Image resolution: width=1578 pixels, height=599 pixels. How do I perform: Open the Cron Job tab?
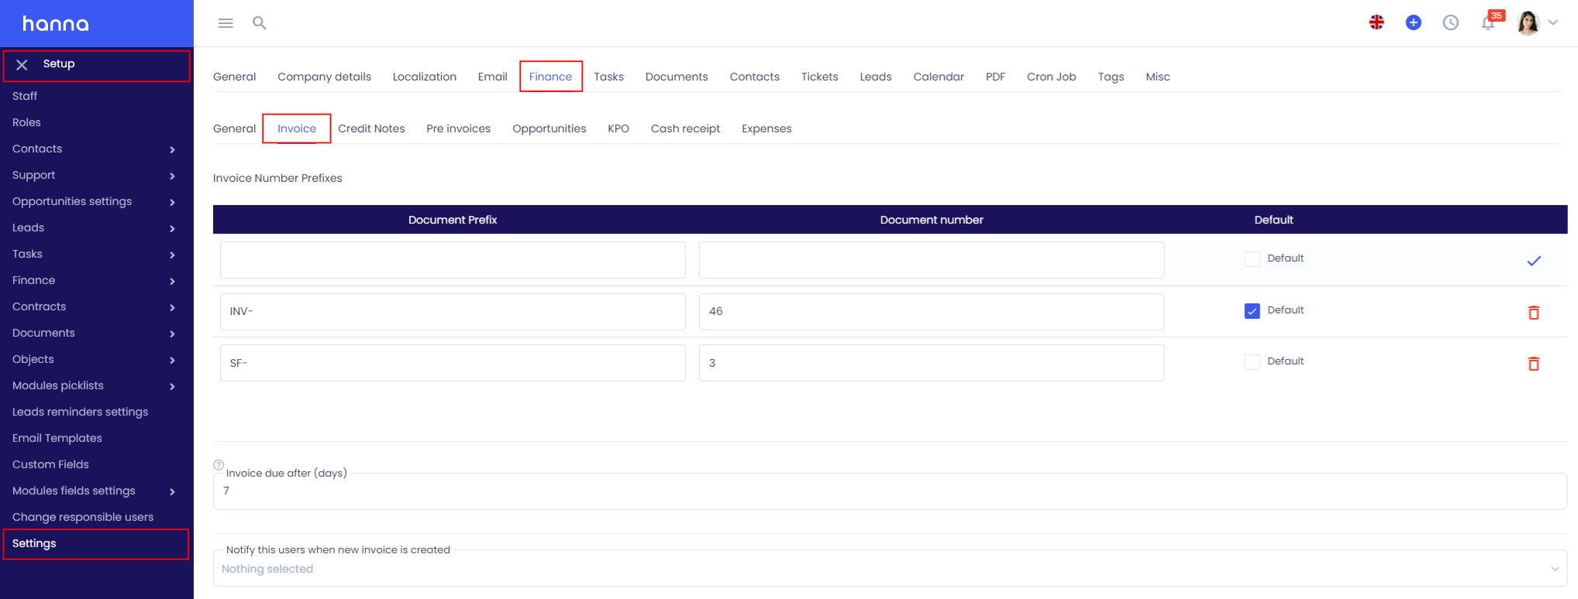click(x=1051, y=77)
